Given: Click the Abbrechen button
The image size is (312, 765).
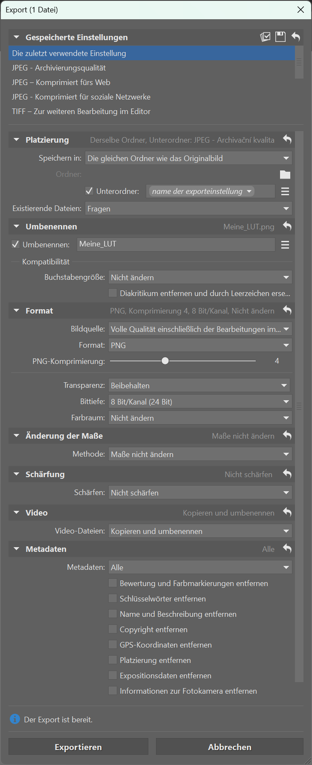Looking at the screenshot, I should pos(229,747).
